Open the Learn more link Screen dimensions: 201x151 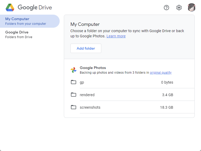[116, 36]
